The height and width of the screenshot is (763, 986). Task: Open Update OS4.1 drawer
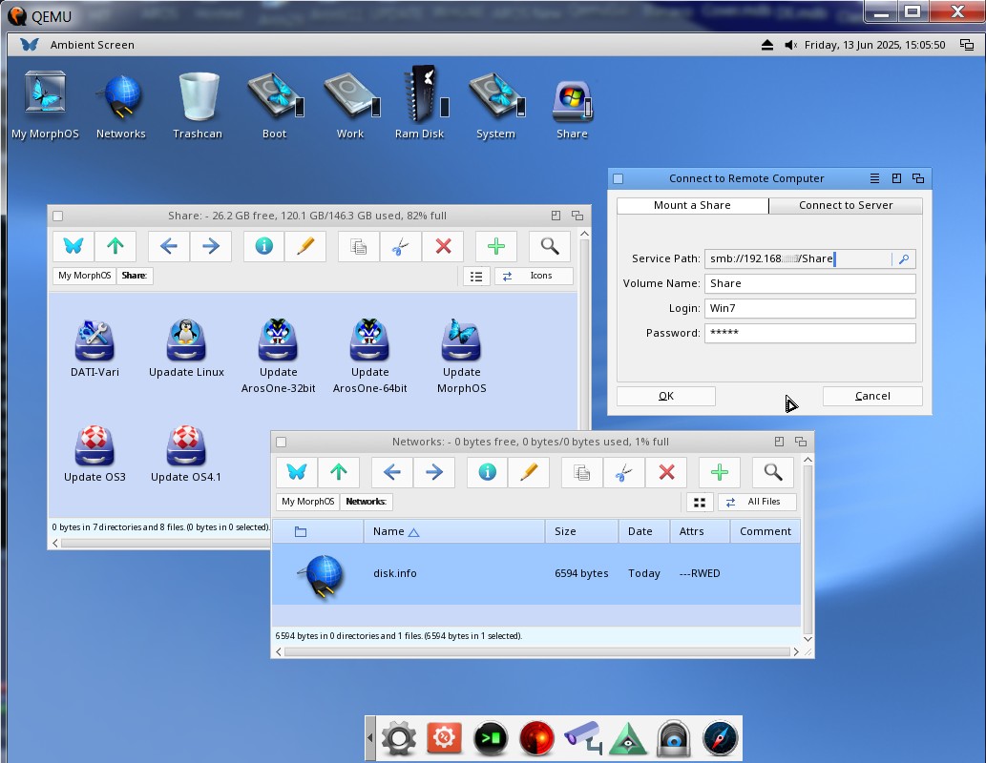click(x=186, y=454)
